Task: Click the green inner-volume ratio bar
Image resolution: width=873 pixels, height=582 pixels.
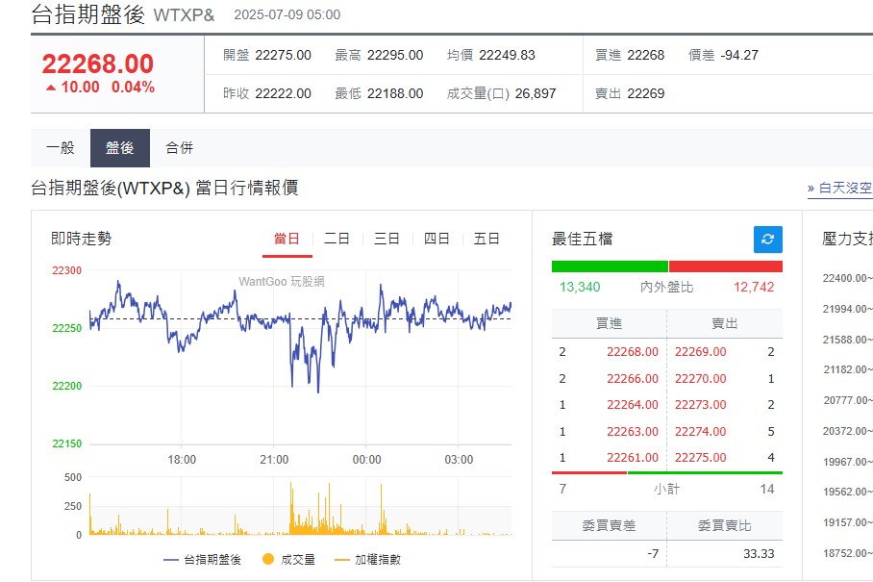Action: coord(610,266)
